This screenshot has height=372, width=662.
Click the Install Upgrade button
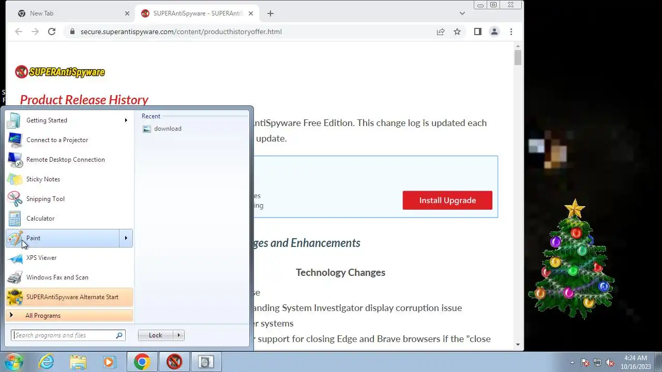(x=447, y=200)
